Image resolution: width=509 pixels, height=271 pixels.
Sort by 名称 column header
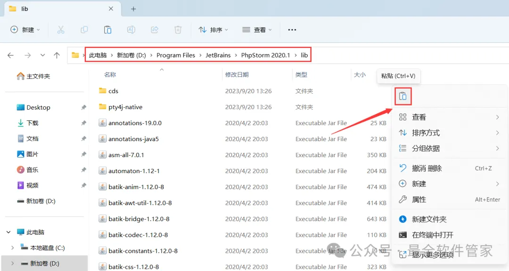110,74
